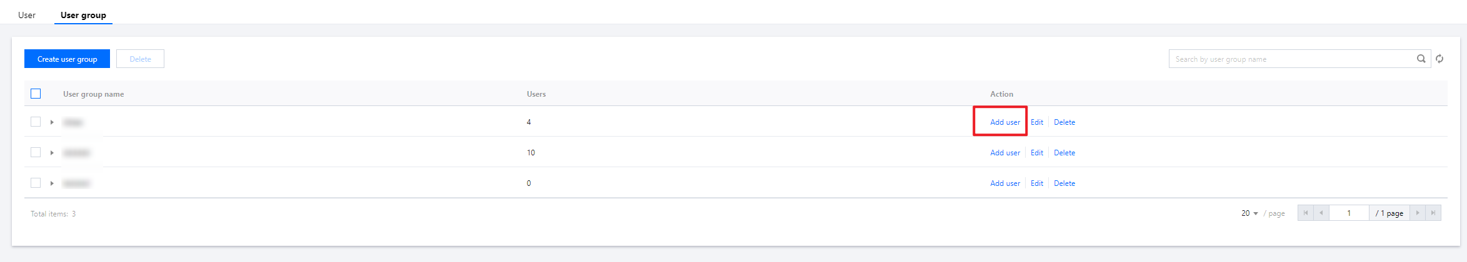Click the search magnifier icon
This screenshot has height=262, width=1467.
(1421, 59)
